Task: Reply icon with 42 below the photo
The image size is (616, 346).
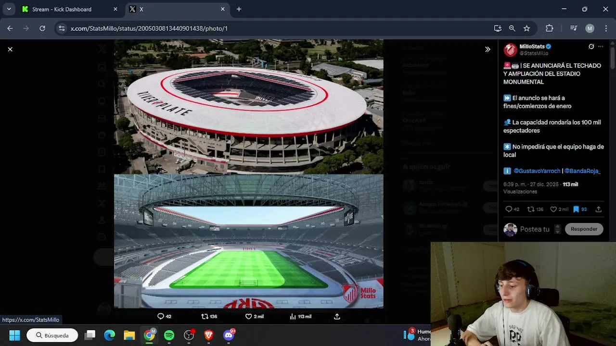Action: (164, 316)
